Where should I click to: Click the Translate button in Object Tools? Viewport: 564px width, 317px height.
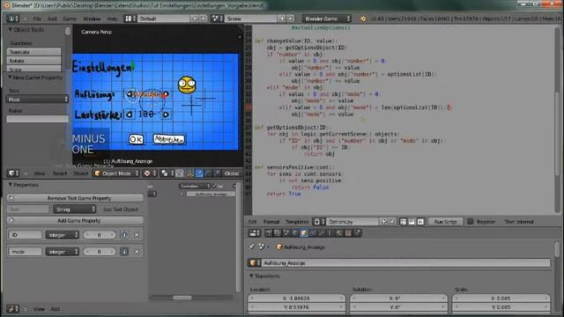(33, 52)
